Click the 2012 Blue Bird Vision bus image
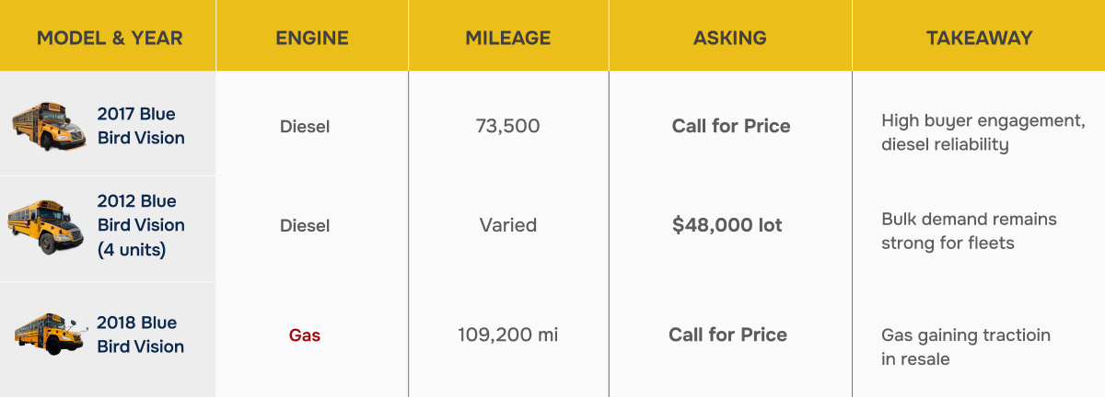The height and width of the screenshot is (397, 1105). coord(47,226)
